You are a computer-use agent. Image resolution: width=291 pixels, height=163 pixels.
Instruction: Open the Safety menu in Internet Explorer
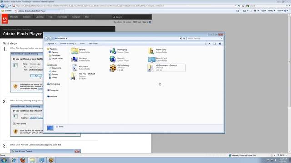tap(271, 11)
